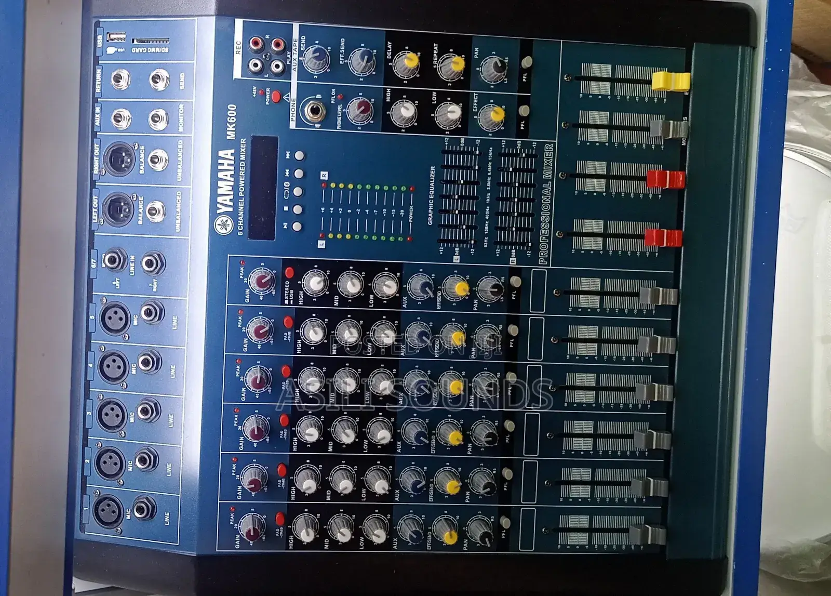Click the master LOW knob above EFFECT
Screen dimensions: 831x596
pyautogui.click(x=449, y=113)
